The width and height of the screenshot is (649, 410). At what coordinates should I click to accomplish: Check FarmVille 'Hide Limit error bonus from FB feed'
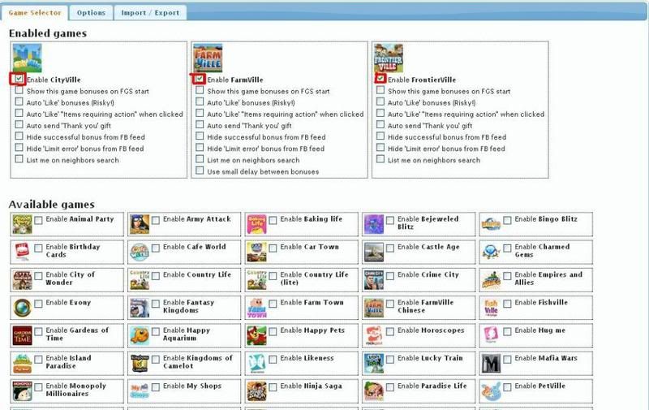click(200, 147)
